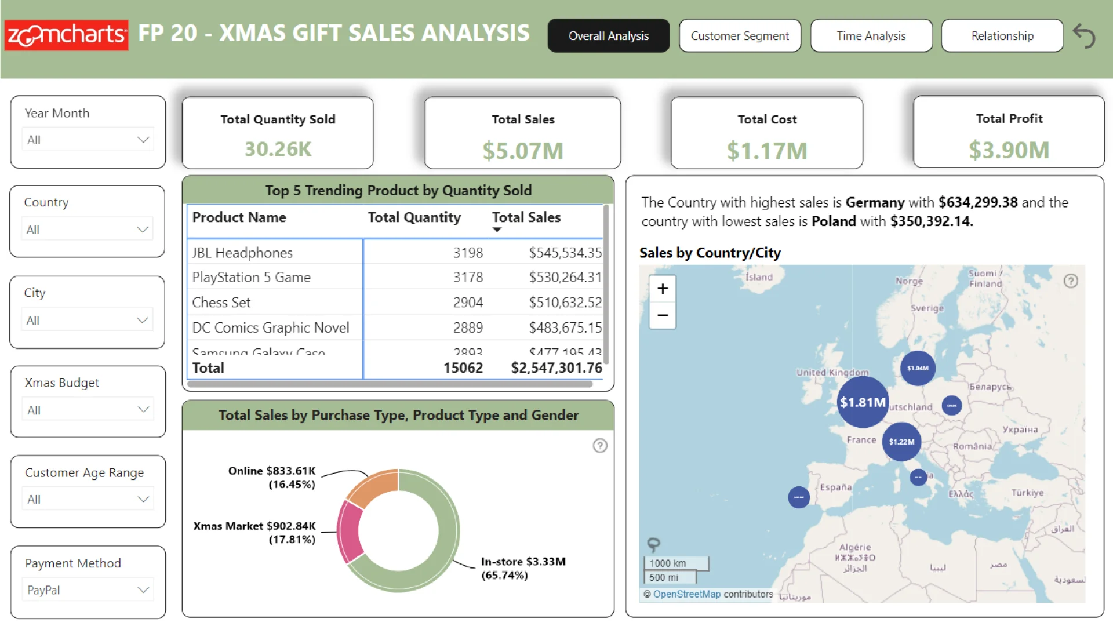Switch to the Customer Segment tab
Viewport: 1113px width, 626px height.
740,36
